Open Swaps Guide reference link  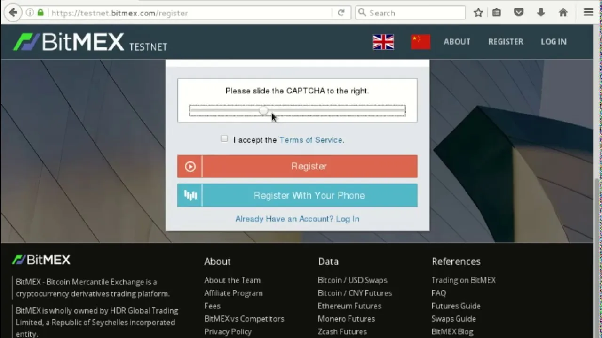454,319
